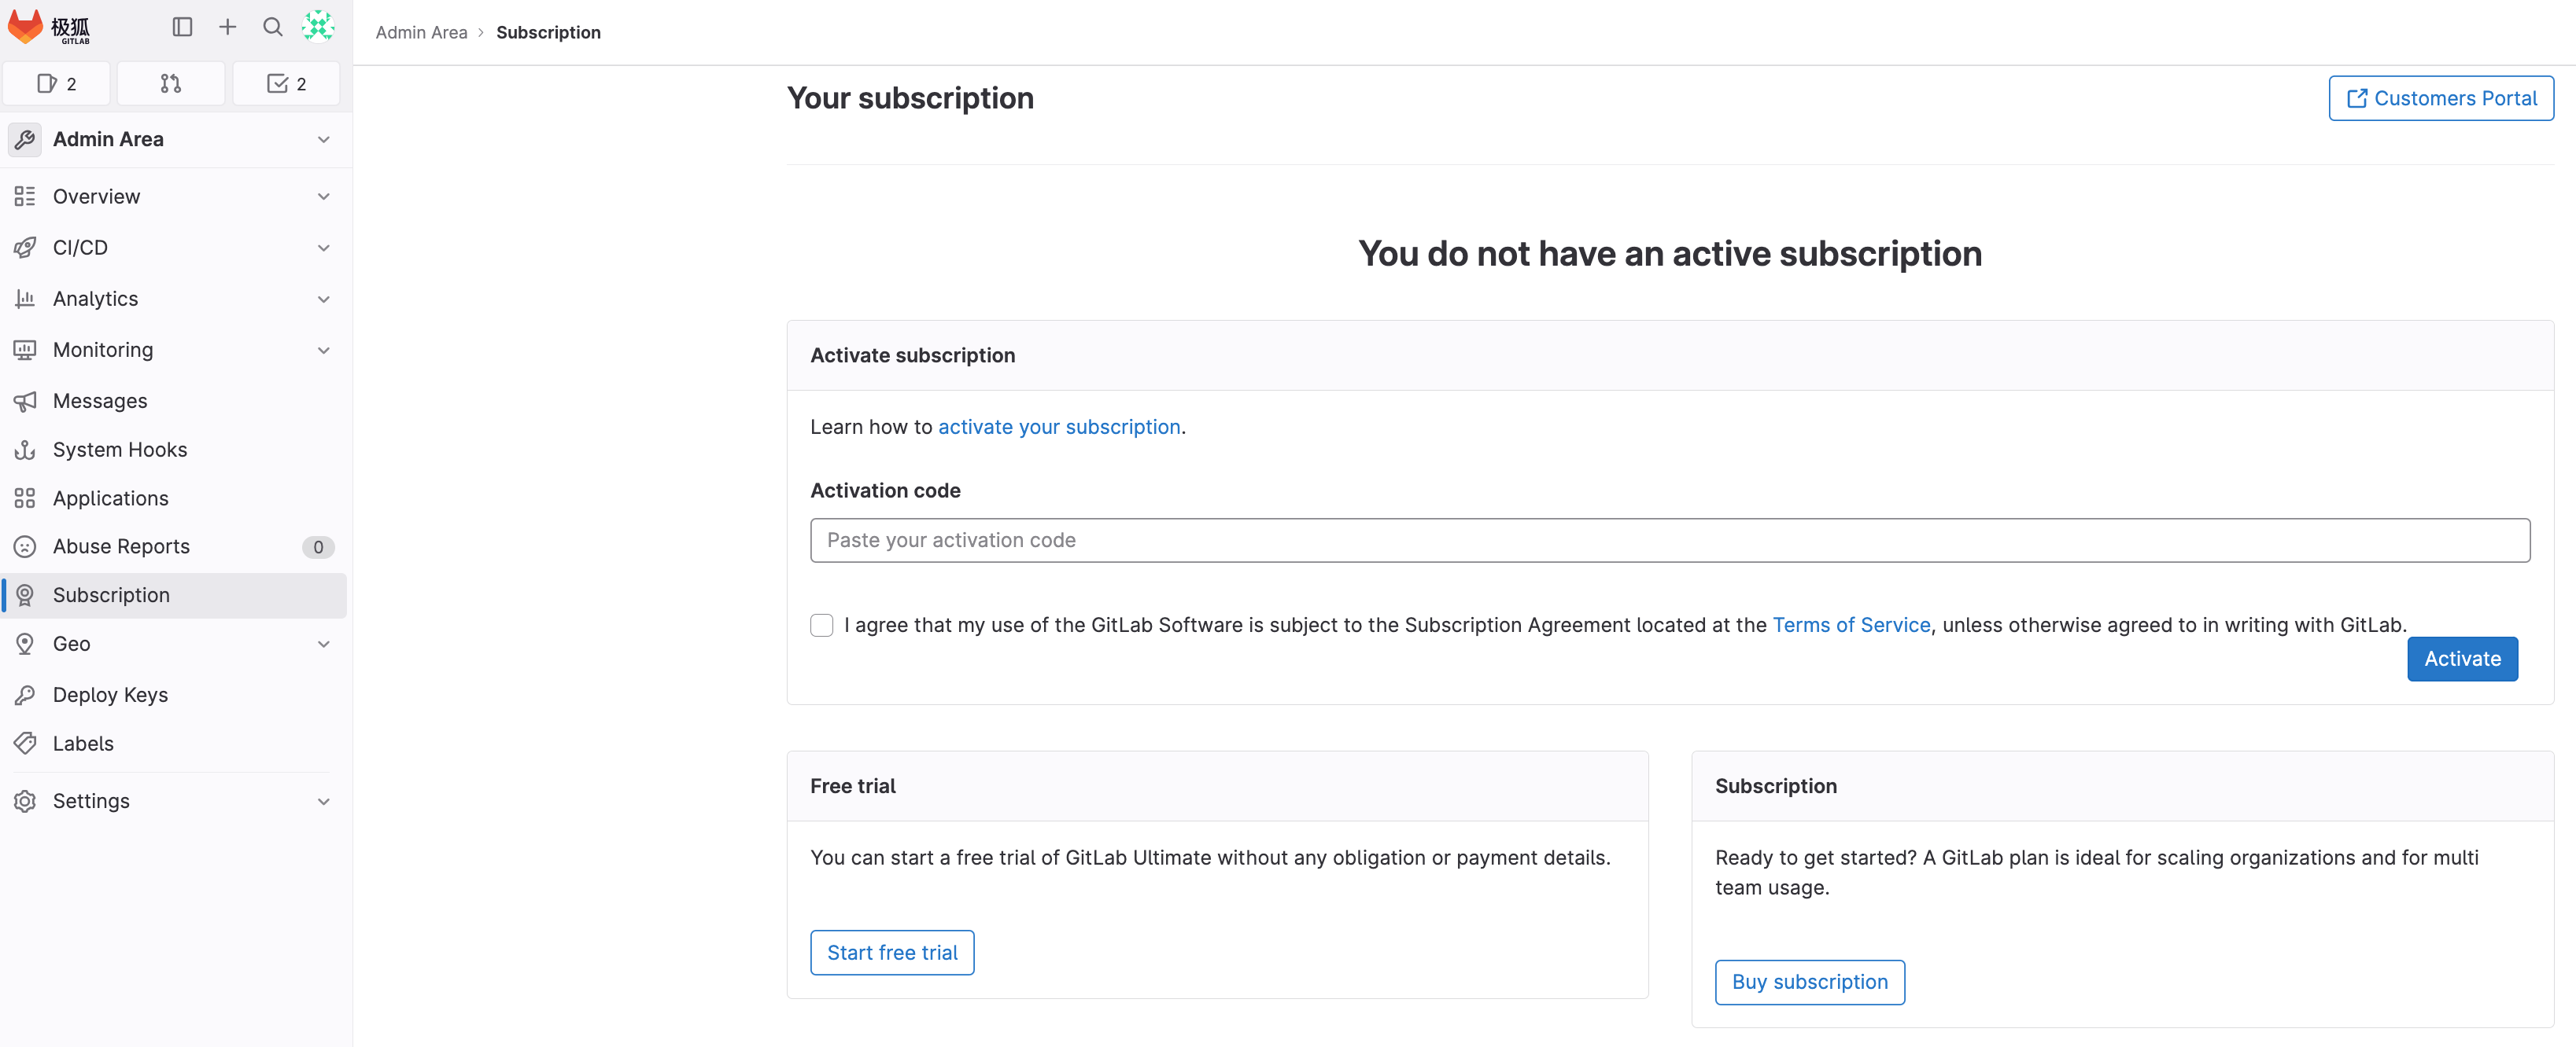Click Start free trial button
This screenshot has height=1047, width=2576.
point(891,953)
